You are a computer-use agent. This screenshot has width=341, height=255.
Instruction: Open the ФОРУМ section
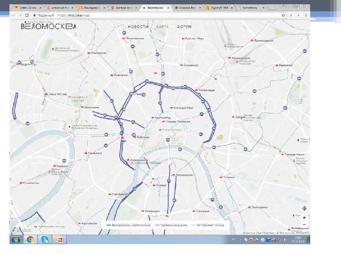184,26
